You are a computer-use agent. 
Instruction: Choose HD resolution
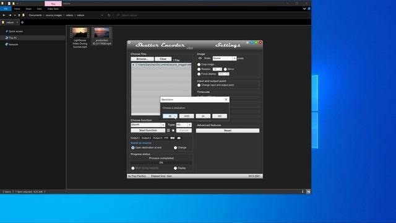point(220,116)
